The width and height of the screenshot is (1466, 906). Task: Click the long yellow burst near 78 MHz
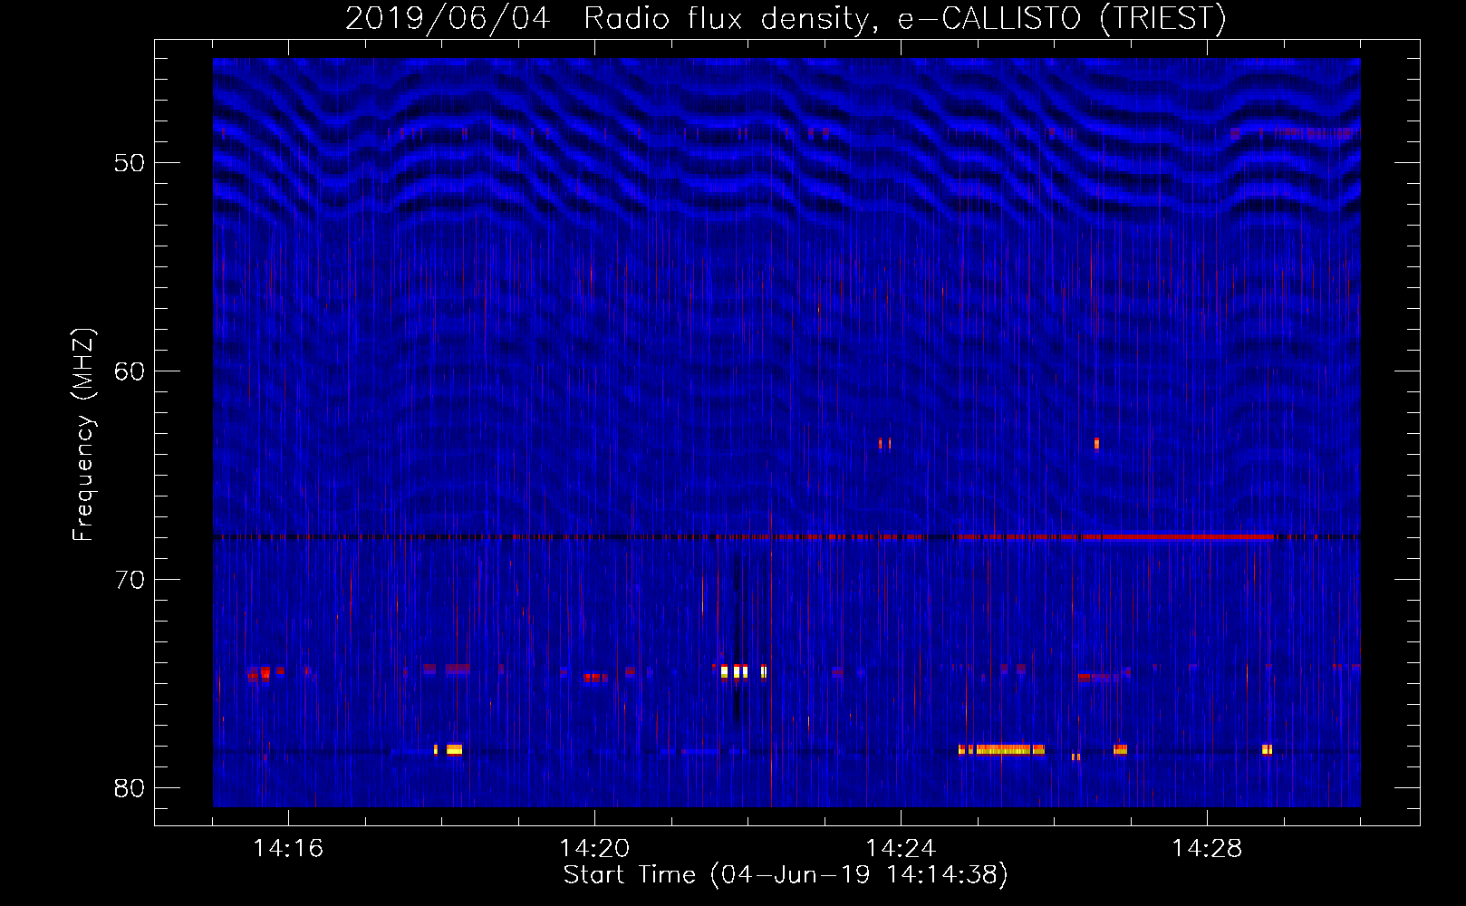click(x=1001, y=749)
